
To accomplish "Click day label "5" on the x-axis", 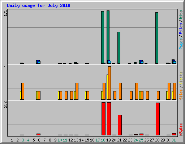I will 34,140.
